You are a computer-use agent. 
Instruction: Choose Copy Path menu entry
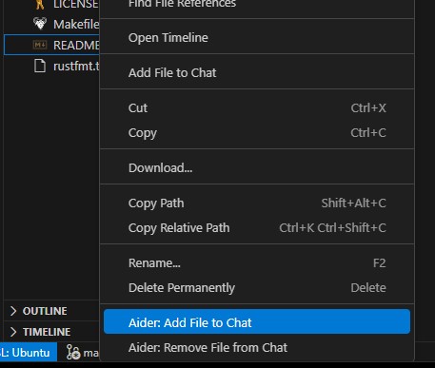[x=257, y=203]
